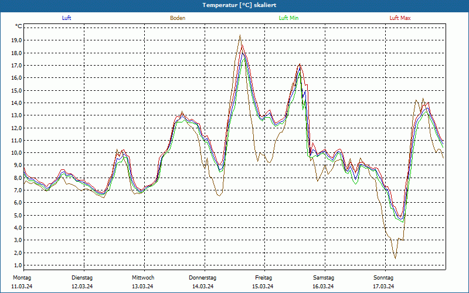
Task: Click the '1,0' y-axis value
Action: pos(18,265)
